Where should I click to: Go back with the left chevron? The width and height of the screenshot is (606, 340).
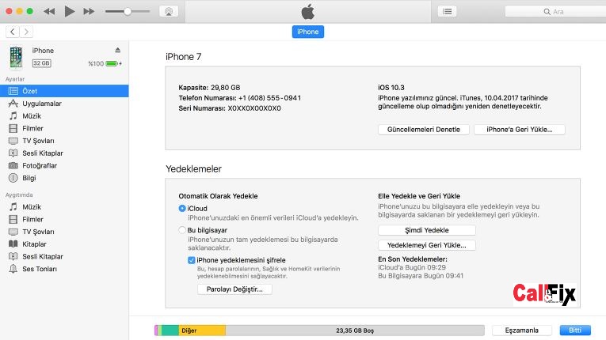tap(13, 32)
